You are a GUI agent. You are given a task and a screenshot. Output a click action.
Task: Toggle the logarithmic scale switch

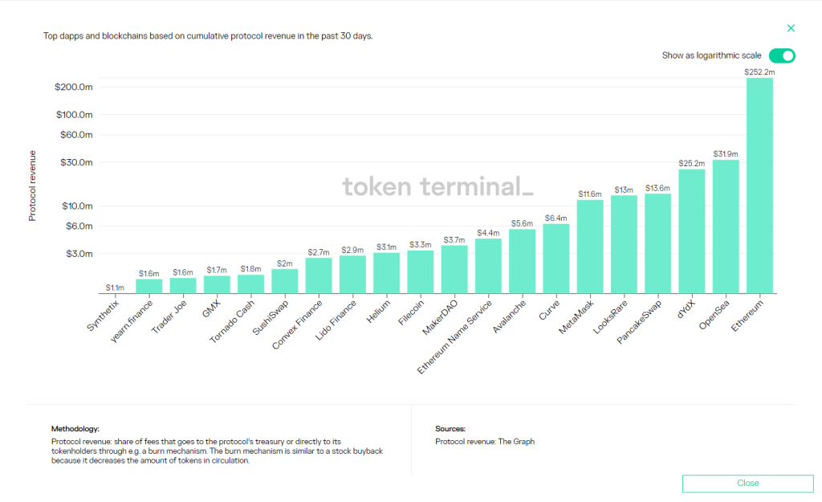click(x=782, y=55)
